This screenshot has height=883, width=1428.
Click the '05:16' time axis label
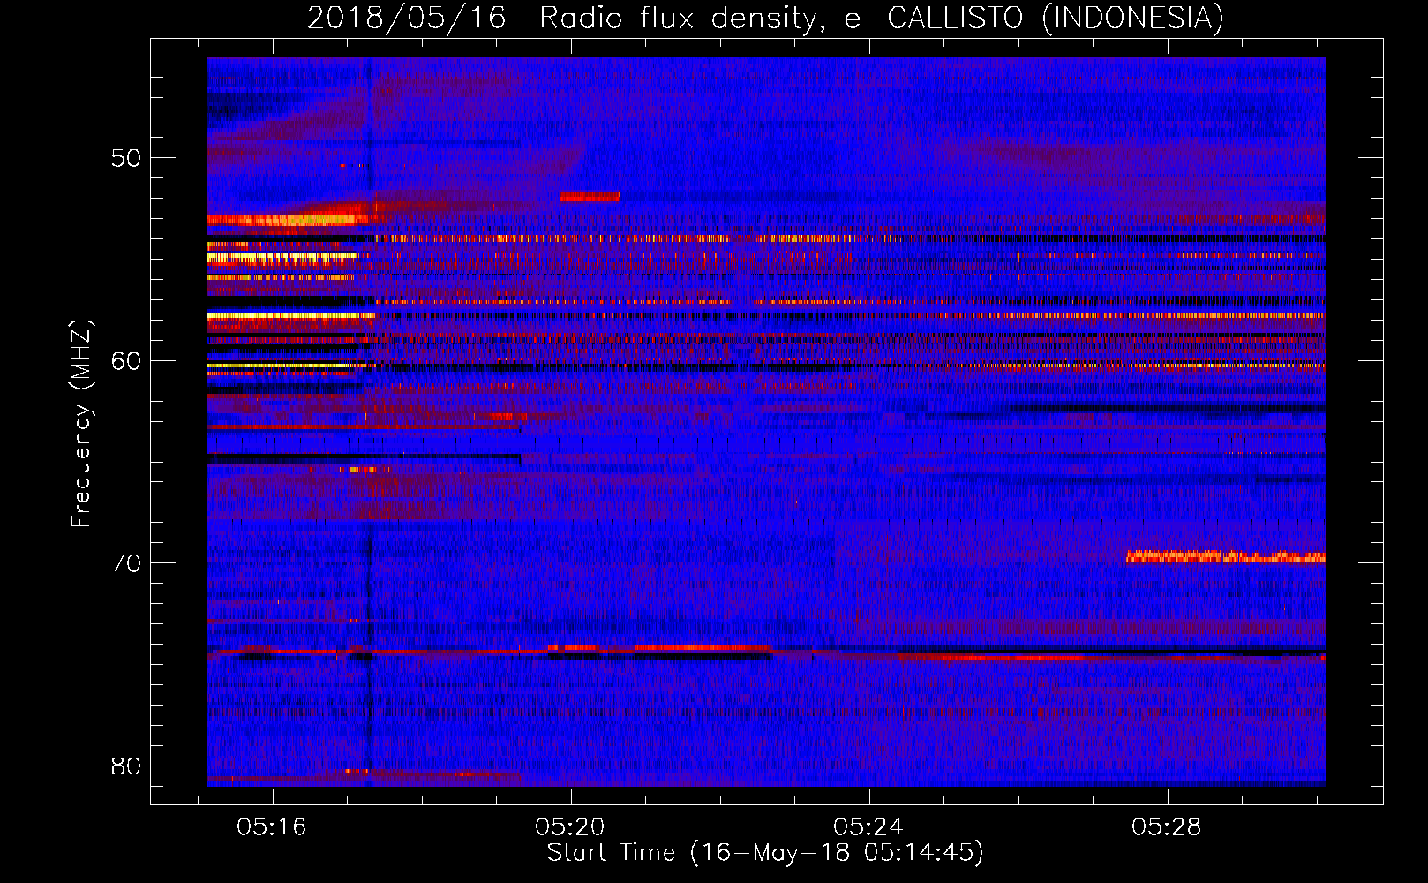click(x=272, y=827)
